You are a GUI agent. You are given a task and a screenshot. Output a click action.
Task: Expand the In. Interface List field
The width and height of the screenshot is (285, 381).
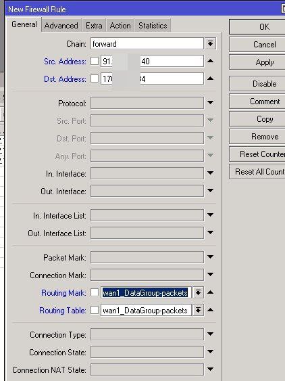click(x=210, y=215)
